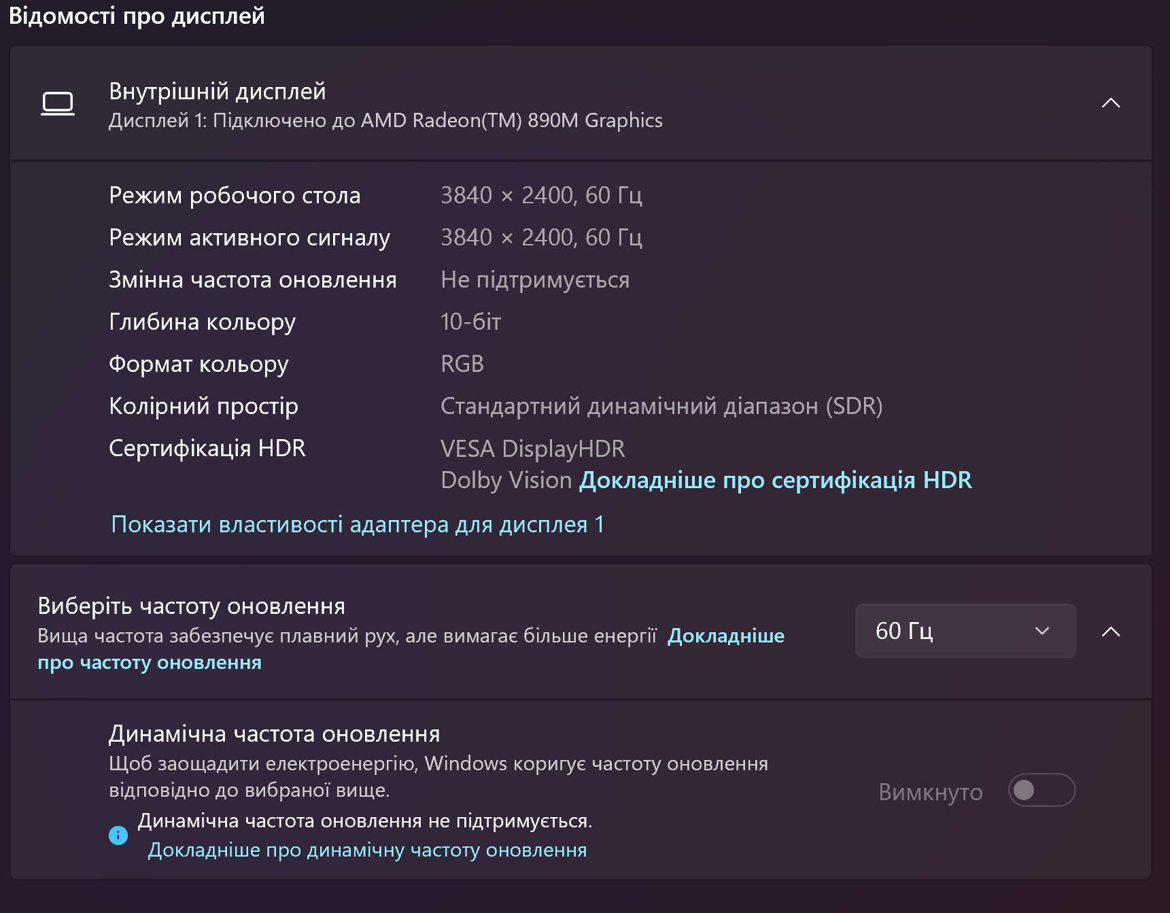The width and height of the screenshot is (1170, 913).
Task: Click the info icon next to dynamic refresh note
Action: click(x=118, y=836)
